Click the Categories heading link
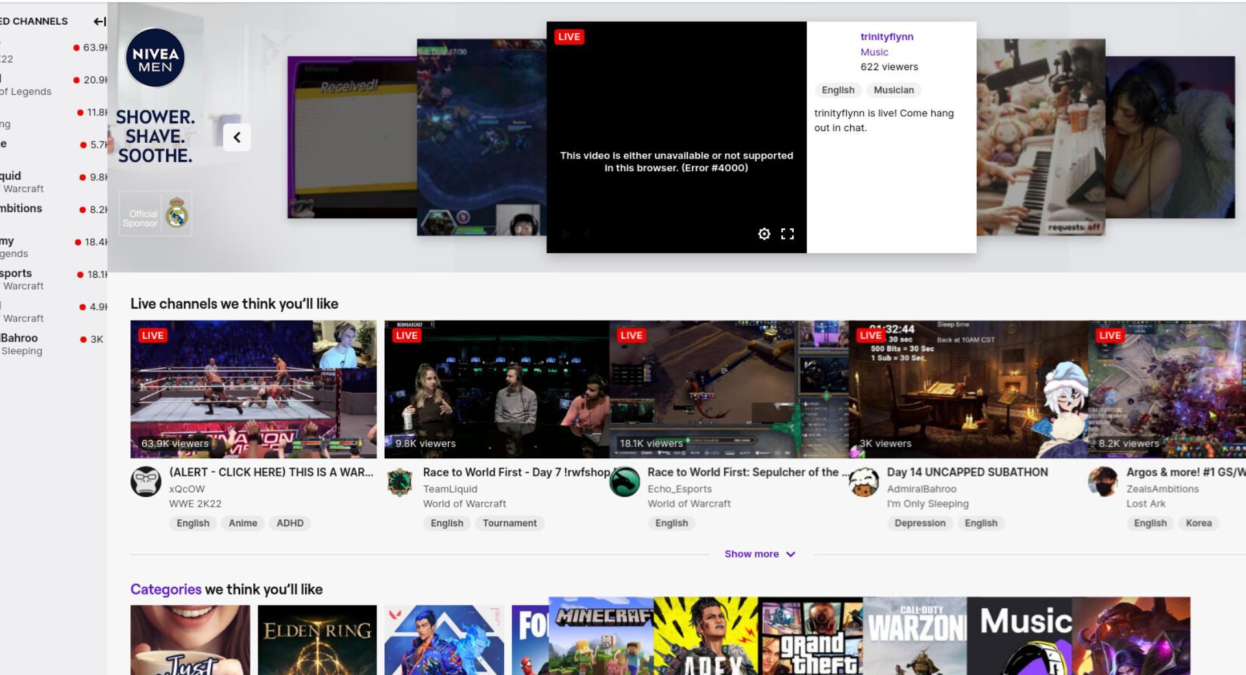 165,589
